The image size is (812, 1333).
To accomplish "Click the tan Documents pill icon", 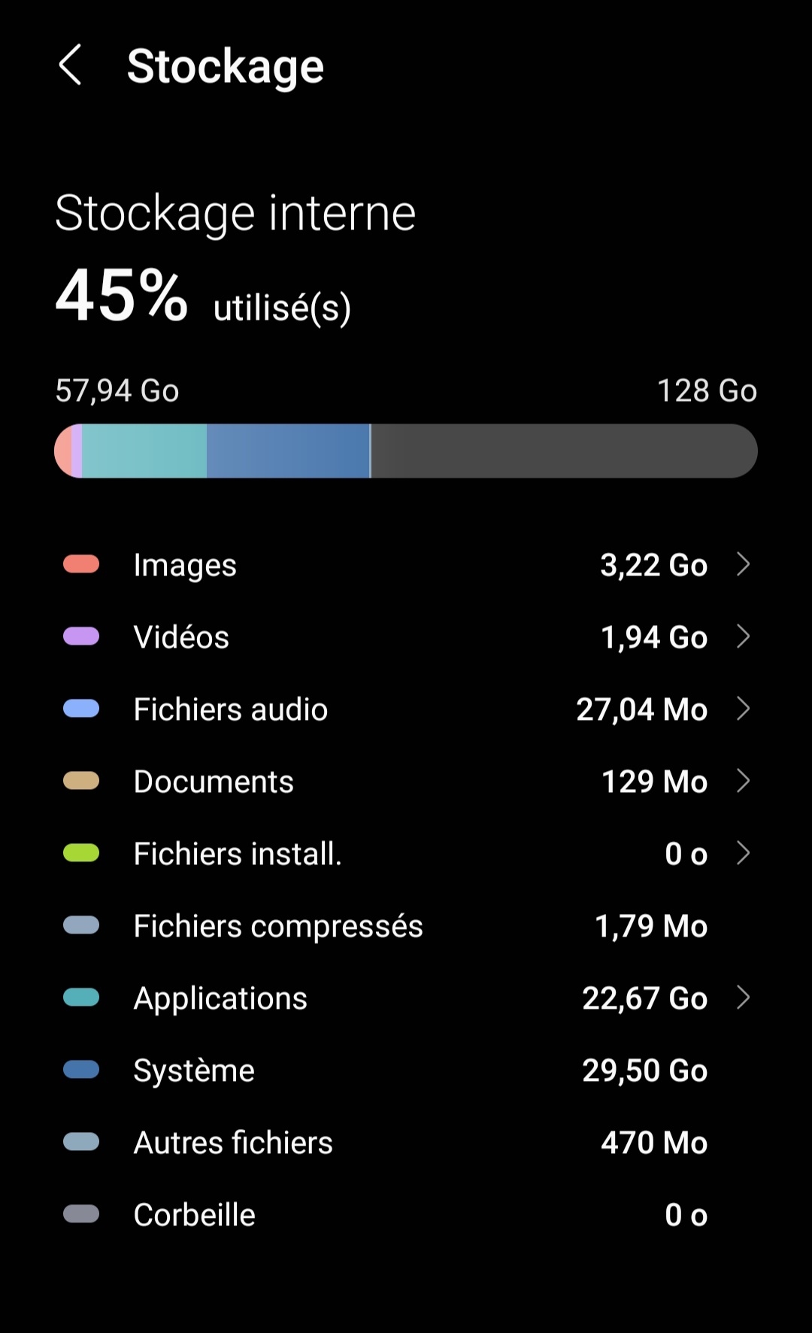I will click(x=81, y=781).
